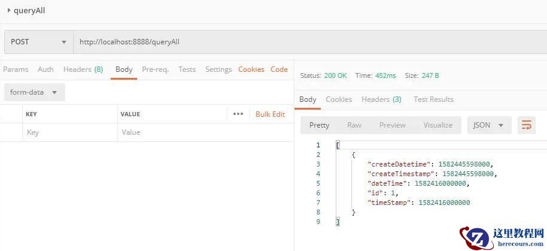Image resolution: width=547 pixels, height=251 pixels.
Task: Click the request URL input field
Action: click(299, 42)
